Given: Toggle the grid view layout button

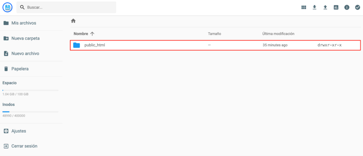Looking at the screenshot, I should click(x=304, y=7).
